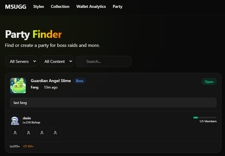Screen dimensions: 225x156
Task: Go to Styles page
Action: click(39, 7)
